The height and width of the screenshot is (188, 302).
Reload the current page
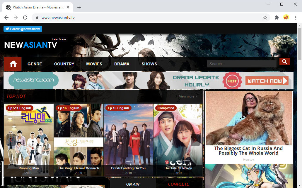(25, 18)
